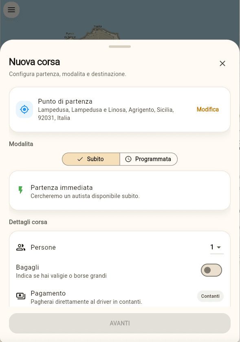240x342 pixels.
Task: Click the green lightning icon in Partenza immediata
Action: pos(20,190)
